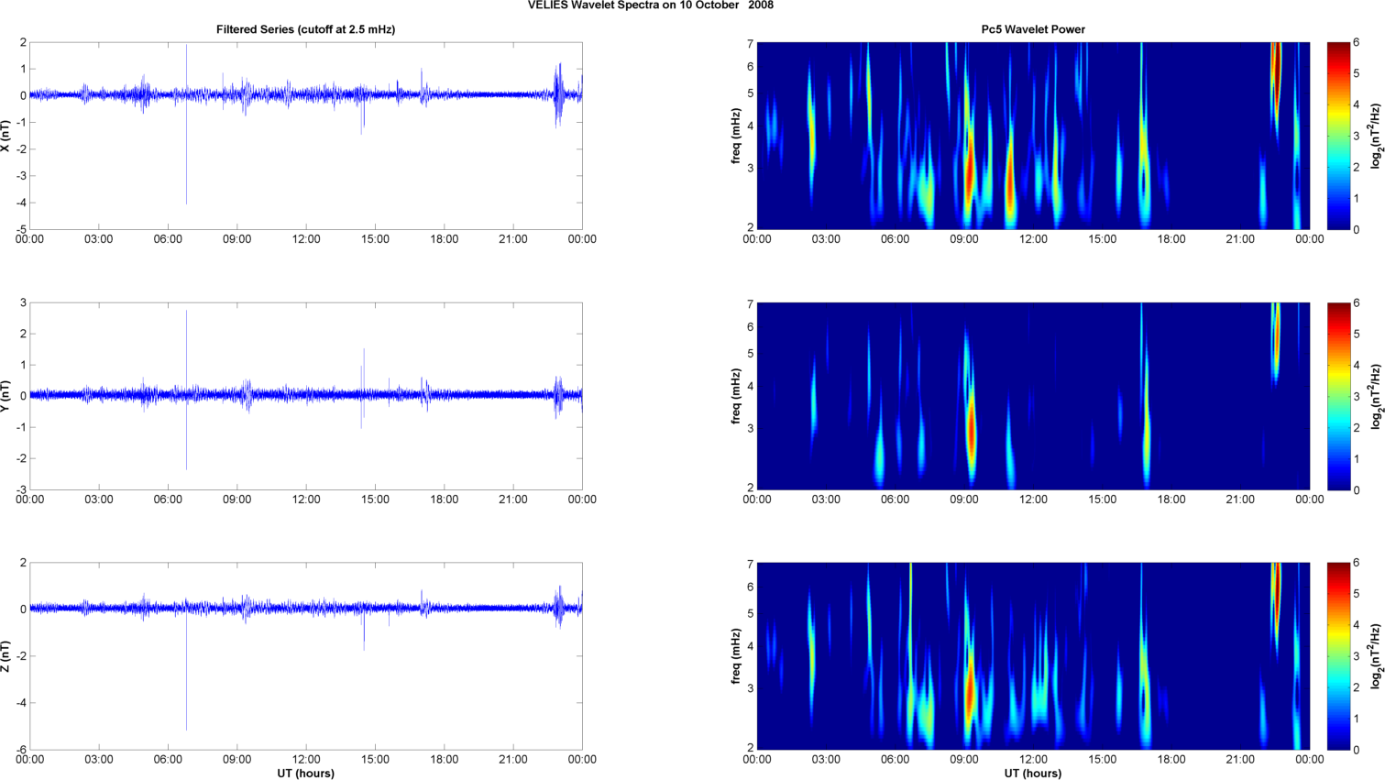The height and width of the screenshot is (780, 1385).
Task: Click '18:00' tick below middle spectrogram
Action: point(1171,500)
